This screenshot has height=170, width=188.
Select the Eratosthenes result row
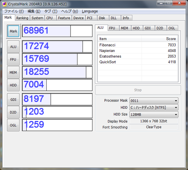pos(138,56)
